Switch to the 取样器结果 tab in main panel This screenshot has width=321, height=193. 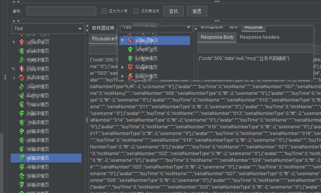pos(103,28)
